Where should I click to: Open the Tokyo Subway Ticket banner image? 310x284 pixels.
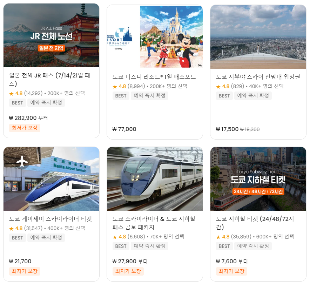(258, 179)
